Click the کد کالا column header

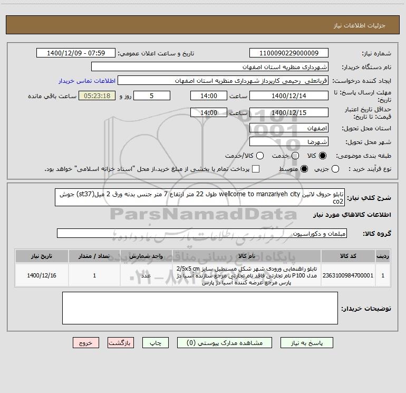pos(348,256)
